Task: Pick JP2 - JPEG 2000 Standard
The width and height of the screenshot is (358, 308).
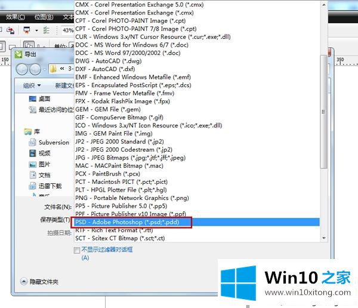Action: tap(197, 141)
